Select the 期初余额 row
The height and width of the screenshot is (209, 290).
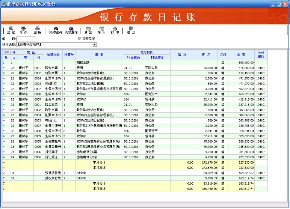coord(135,62)
